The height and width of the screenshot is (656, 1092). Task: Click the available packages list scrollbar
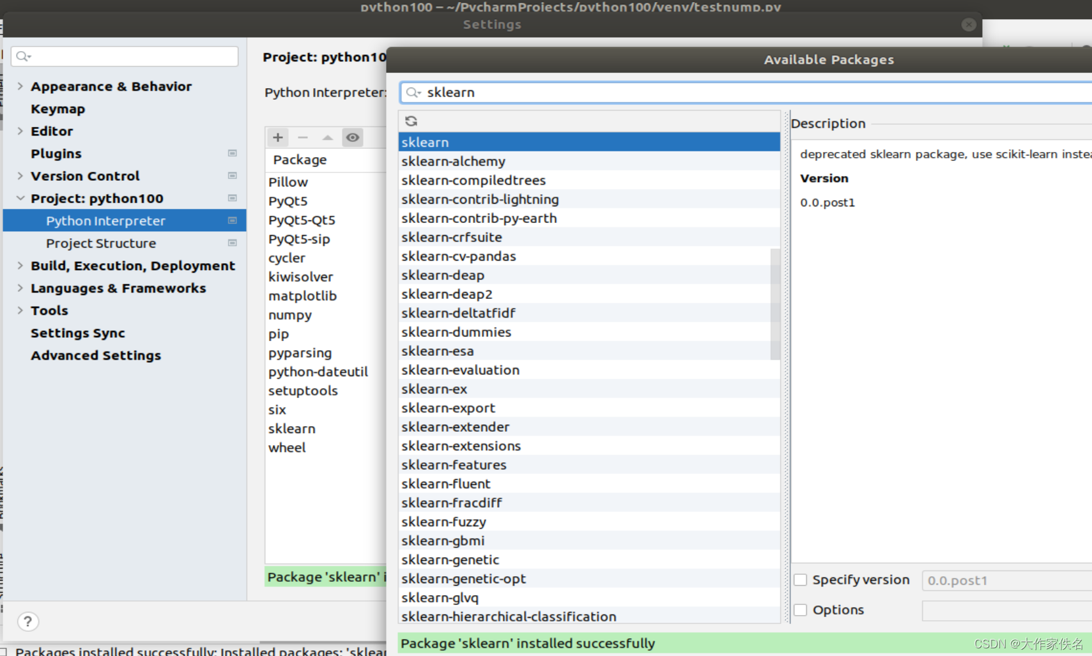(775, 304)
